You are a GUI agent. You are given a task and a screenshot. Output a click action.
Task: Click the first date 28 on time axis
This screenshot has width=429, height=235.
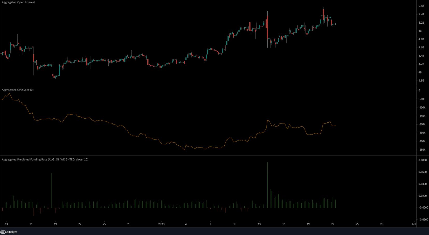[129, 224]
